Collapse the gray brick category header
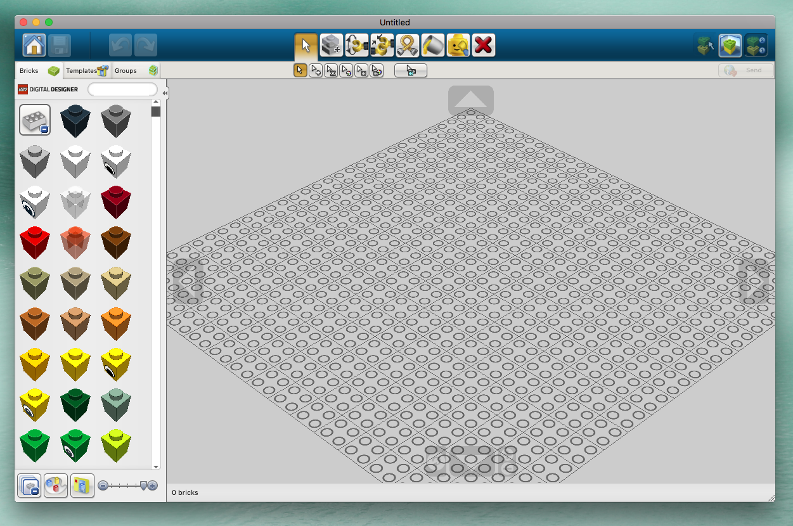 point(35,120)
